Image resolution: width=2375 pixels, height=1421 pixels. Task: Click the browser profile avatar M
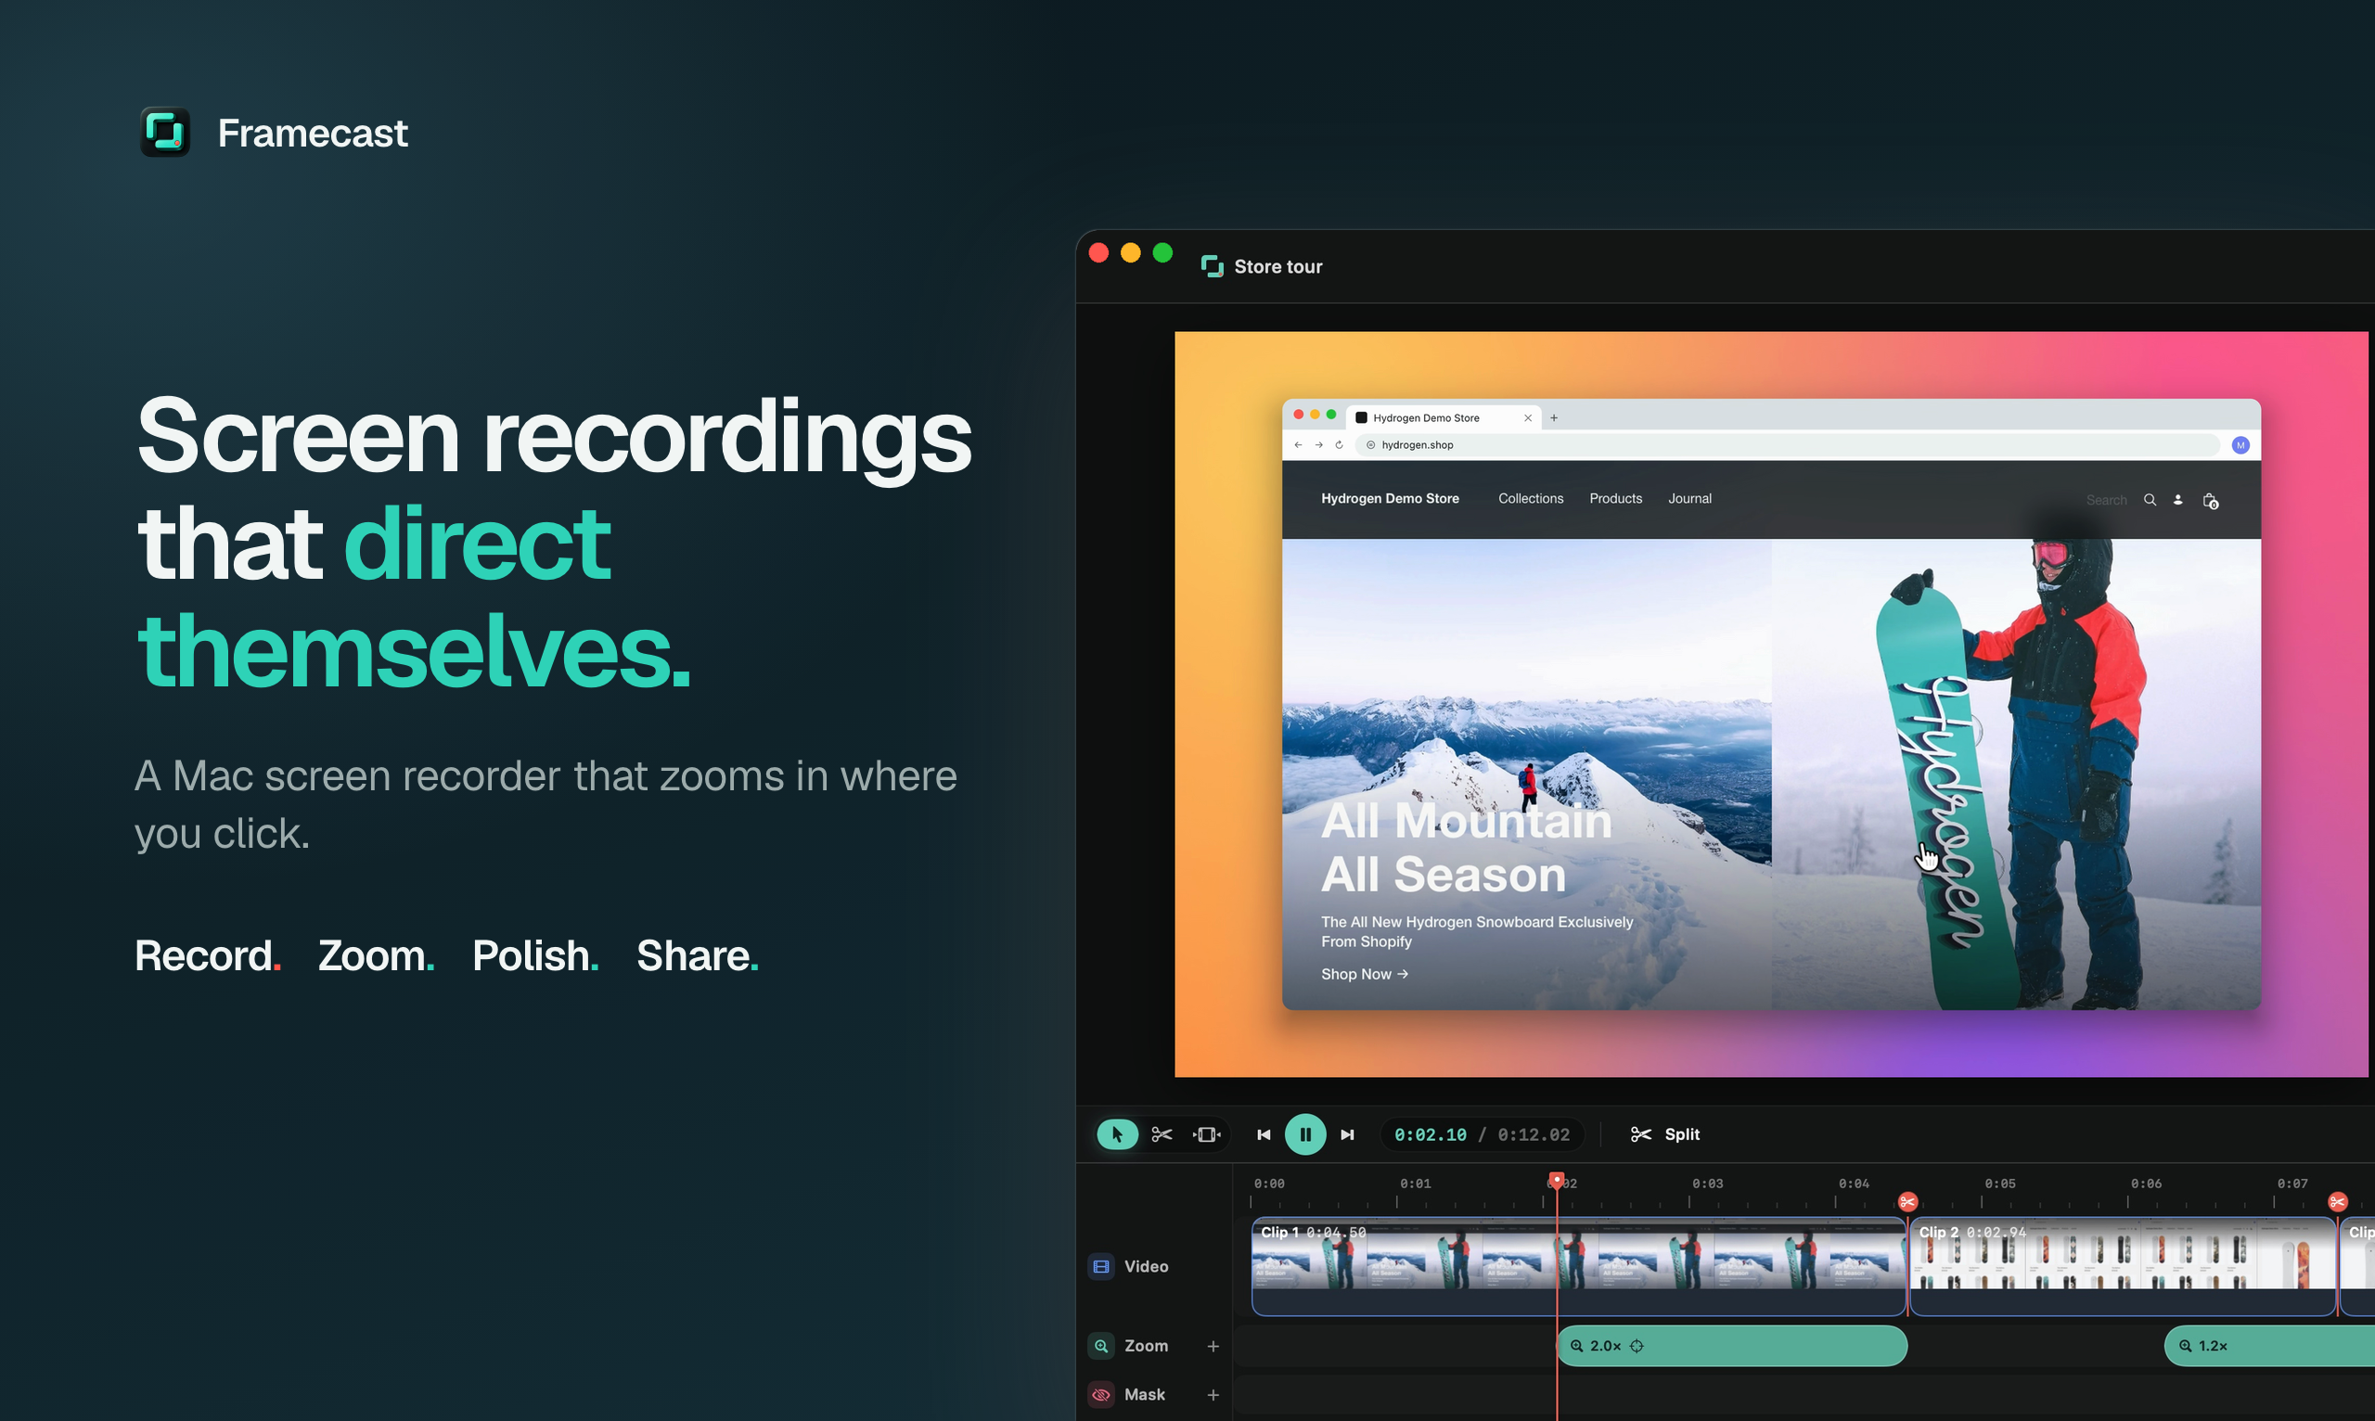[2240, 445]
